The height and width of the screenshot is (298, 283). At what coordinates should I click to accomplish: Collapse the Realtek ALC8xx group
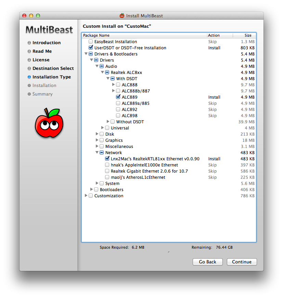[x=103, y=72]
